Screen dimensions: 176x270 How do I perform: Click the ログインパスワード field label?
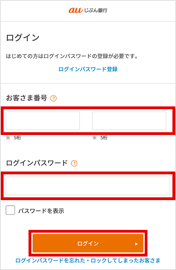[x=37, y=163]
